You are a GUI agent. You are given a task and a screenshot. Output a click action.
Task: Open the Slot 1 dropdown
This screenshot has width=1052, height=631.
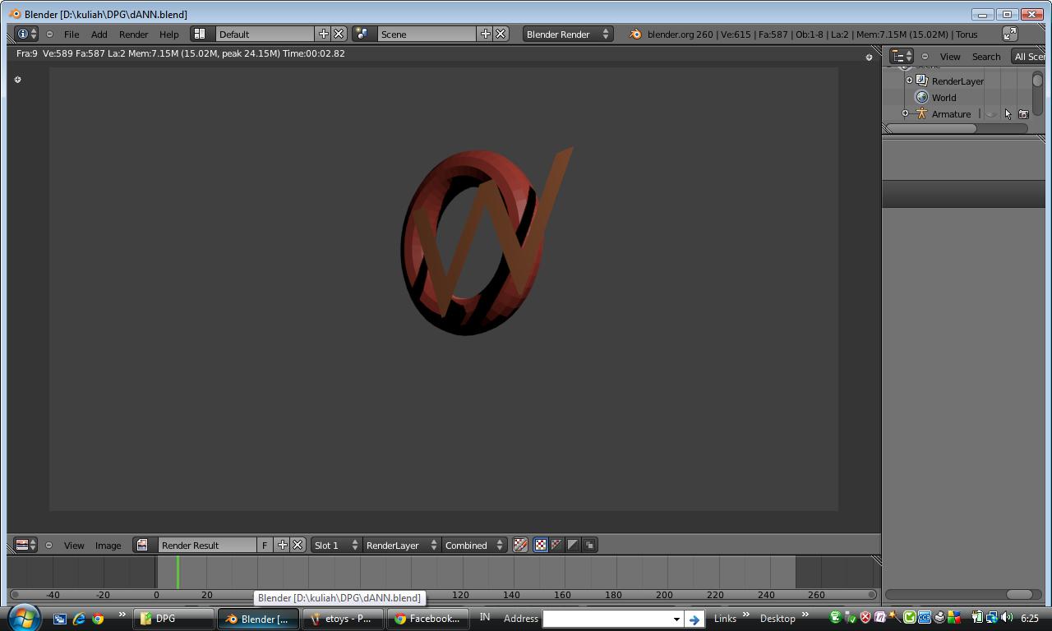tap(332, 545)
